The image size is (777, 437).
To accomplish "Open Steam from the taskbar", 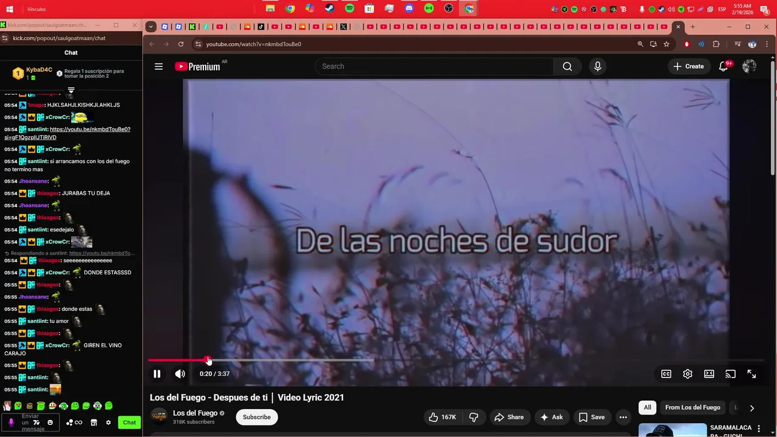I will point(330,8).
